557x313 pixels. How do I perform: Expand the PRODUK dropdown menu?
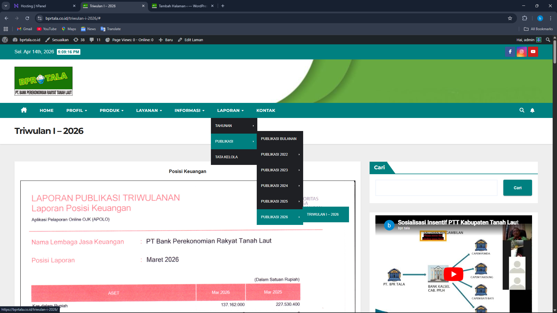coord(111,110)
